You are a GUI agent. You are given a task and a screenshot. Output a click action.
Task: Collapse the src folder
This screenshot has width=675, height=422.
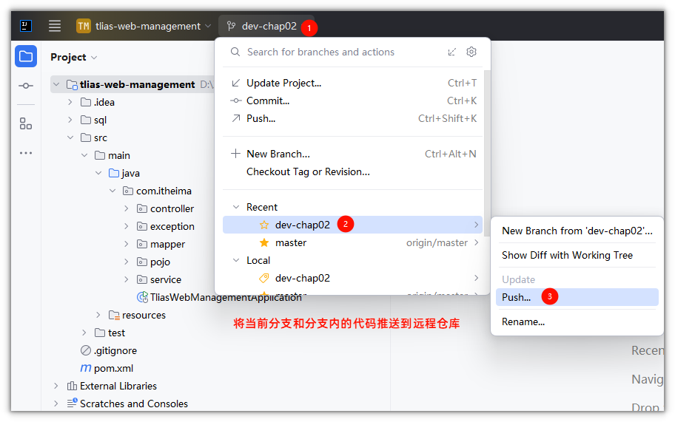[x=70, y=137]
